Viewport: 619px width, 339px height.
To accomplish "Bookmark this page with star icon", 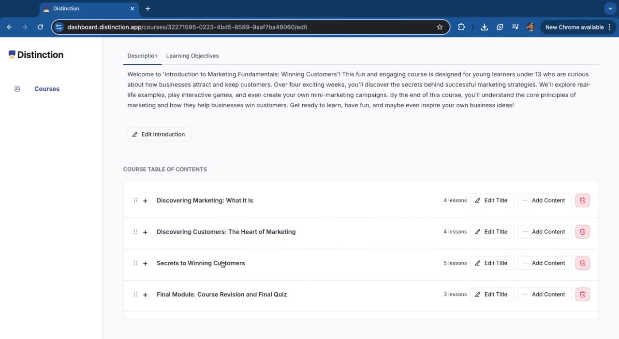I will [440, 27].
